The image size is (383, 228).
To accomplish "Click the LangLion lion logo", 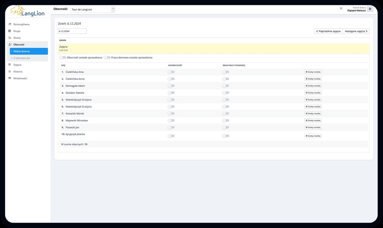I will click(18, 11).
